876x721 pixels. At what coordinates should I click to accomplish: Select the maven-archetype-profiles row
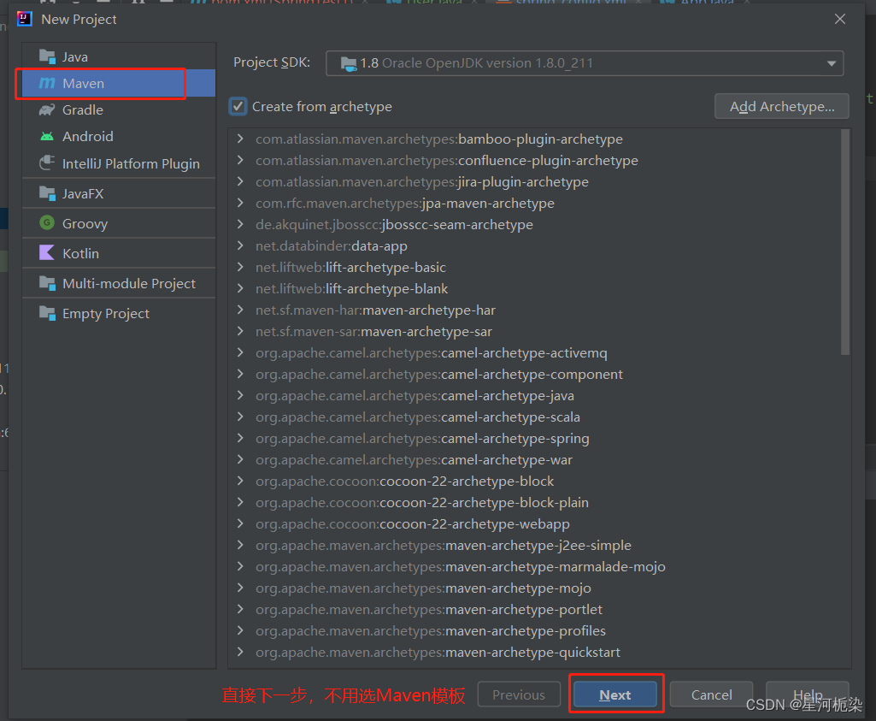pyautogui.click(x=533, y=630)
